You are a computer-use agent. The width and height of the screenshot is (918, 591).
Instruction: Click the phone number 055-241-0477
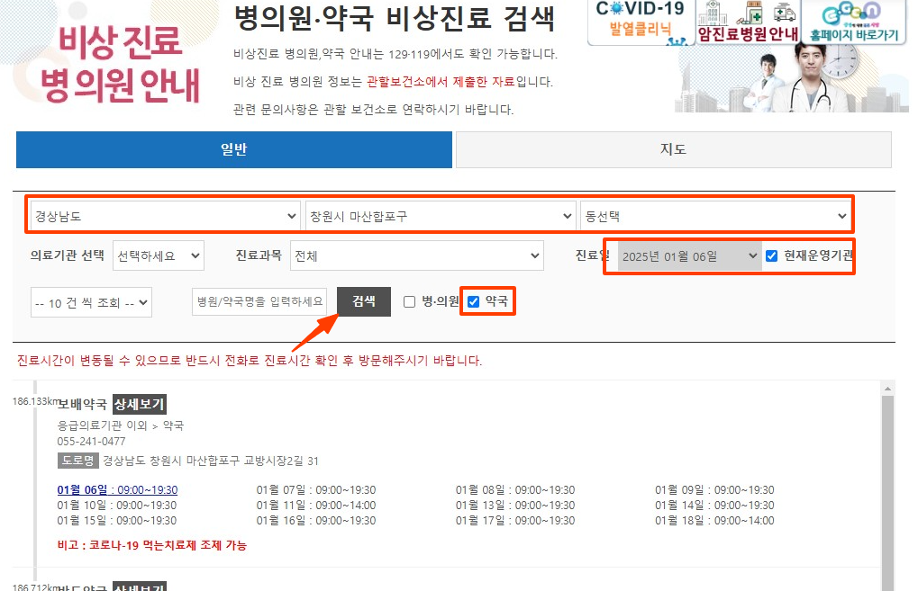coord(91,442)
